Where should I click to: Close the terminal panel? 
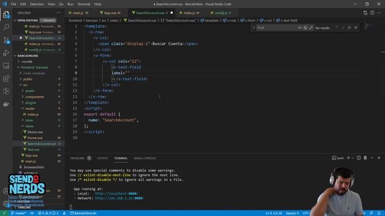(x=379, y=158)
